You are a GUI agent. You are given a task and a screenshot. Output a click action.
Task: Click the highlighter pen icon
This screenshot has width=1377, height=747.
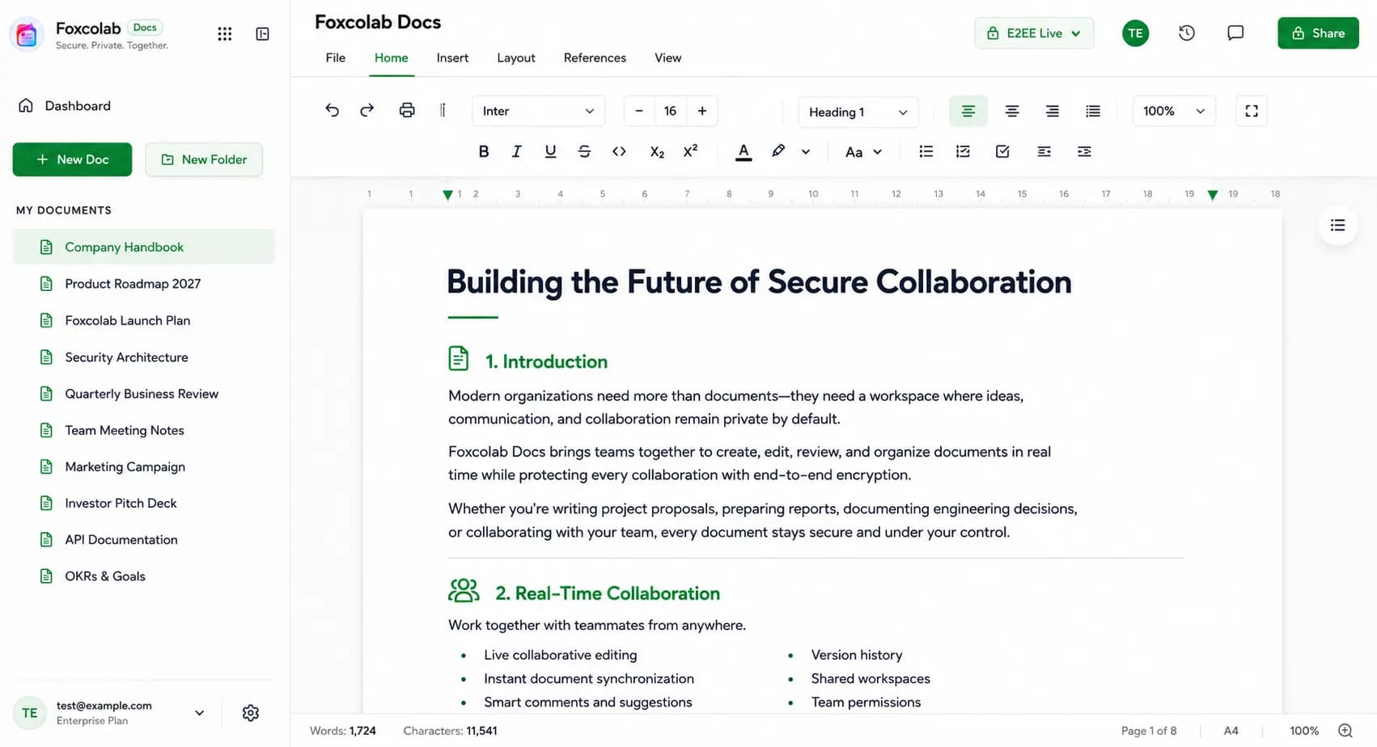[778, 151]
